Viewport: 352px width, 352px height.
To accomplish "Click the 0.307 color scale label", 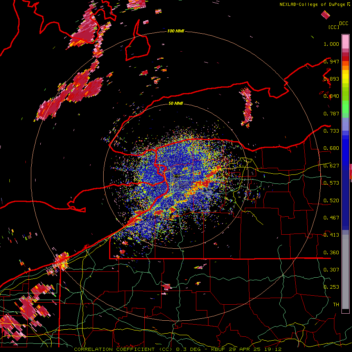I will (x=331, y=269).
